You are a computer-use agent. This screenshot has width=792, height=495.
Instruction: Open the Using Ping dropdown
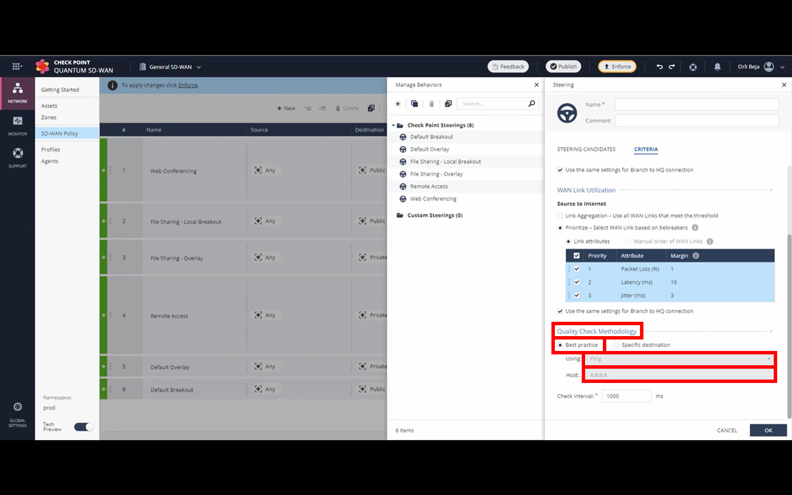pyautogui.click(x=678, y=359)
